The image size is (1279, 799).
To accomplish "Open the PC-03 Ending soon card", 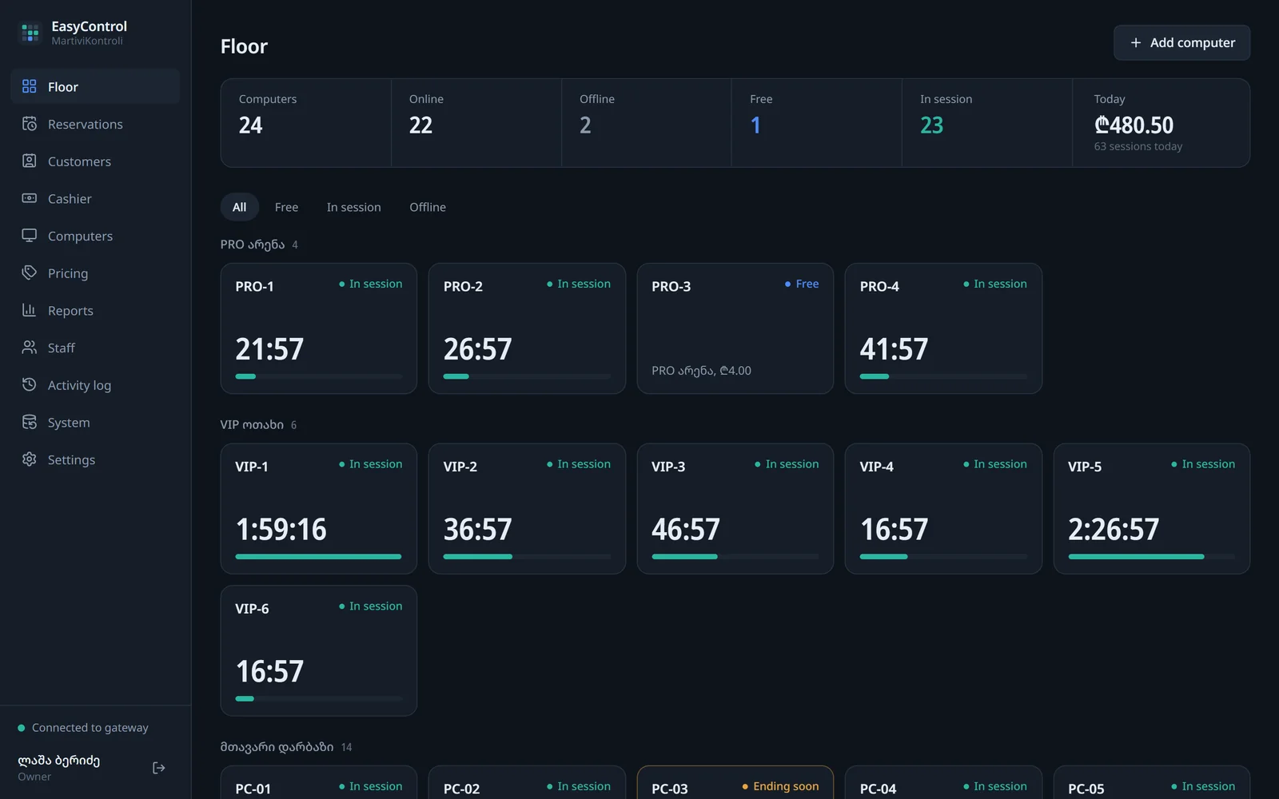I will [x=735, y=783].
